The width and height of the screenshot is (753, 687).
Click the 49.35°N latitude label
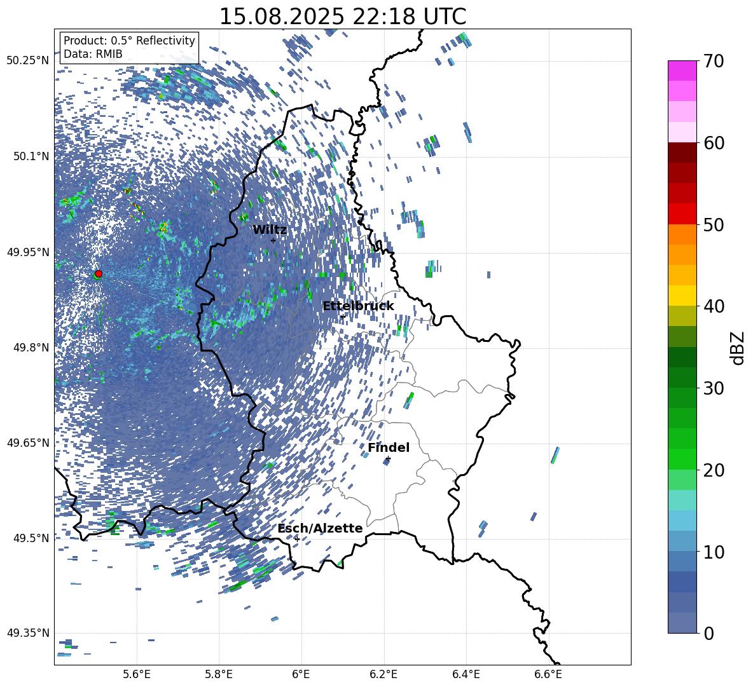(x=28, y=633)
